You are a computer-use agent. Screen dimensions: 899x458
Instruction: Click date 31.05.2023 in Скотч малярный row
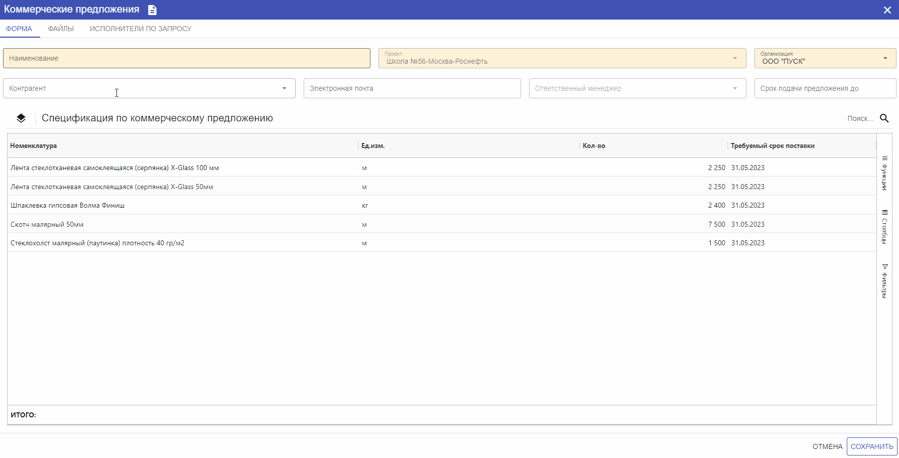[x=748, y=224]
